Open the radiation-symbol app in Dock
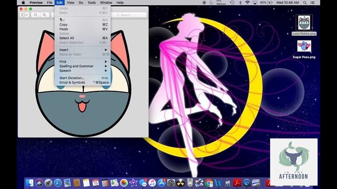This screenshot has height=189, width=337. tap(180, 183)
